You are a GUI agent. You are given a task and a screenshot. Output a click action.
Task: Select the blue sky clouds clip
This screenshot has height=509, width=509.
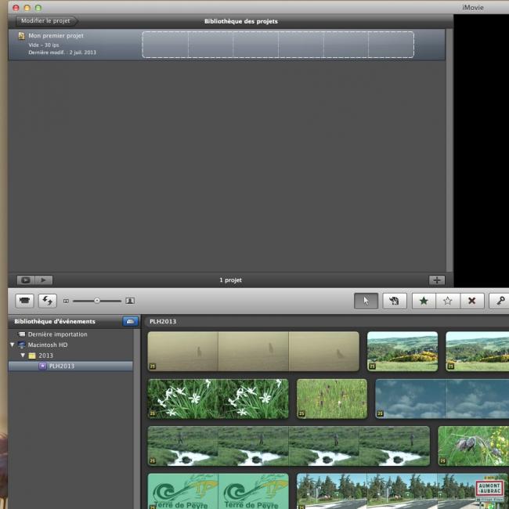click(x=442, y=399)
